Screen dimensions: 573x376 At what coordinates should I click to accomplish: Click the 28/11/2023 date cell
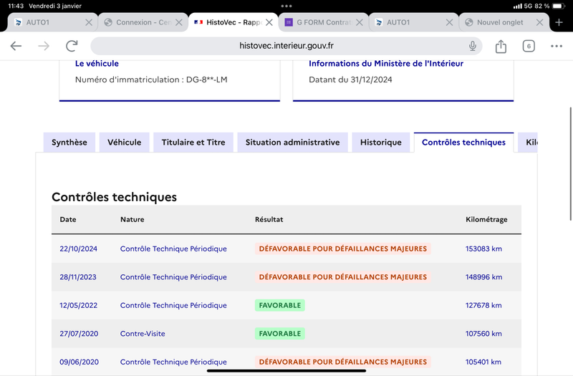pos(78,277)
